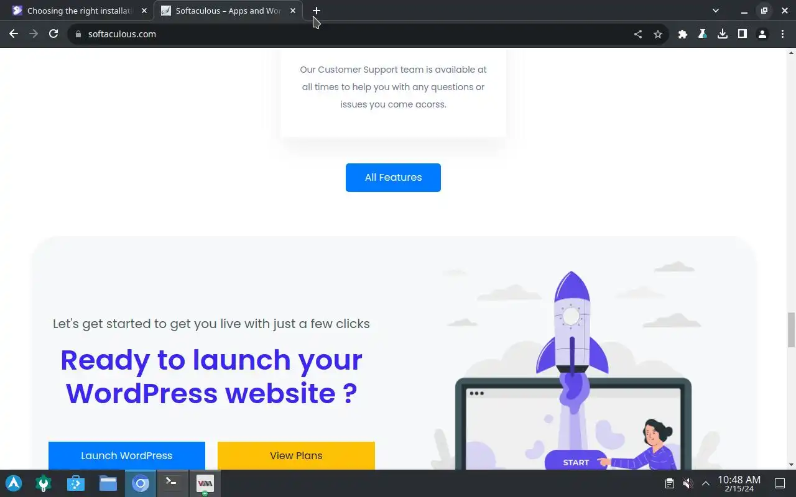796x497 pixels.
Task: Click the yellow View Plans button
Action: pyautogui.click(x=296, y=455)
